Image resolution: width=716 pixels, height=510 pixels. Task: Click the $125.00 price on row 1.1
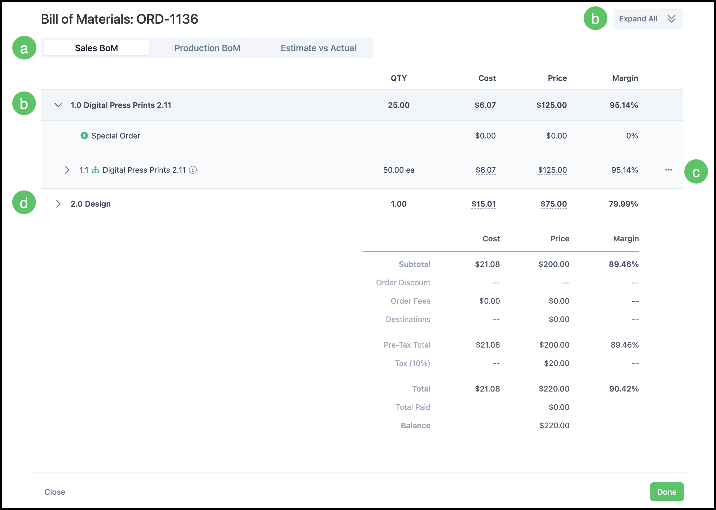pyautogui.click(x=553, y=170)
